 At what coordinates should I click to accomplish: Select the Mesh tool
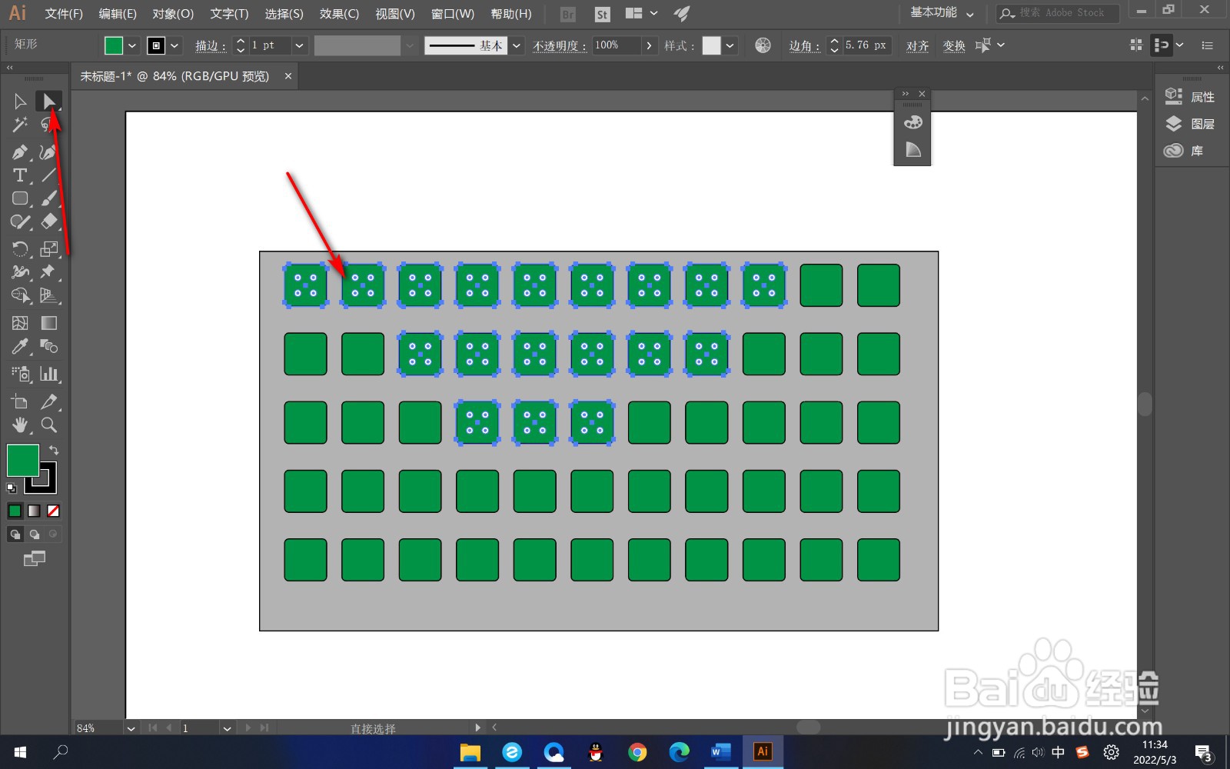click(20, 323)
